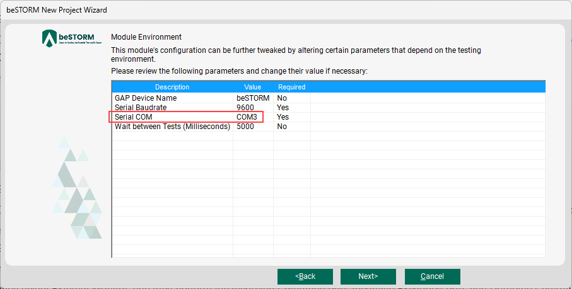
Task: Select the Serial Baudrate row
Action: (329, 108)
